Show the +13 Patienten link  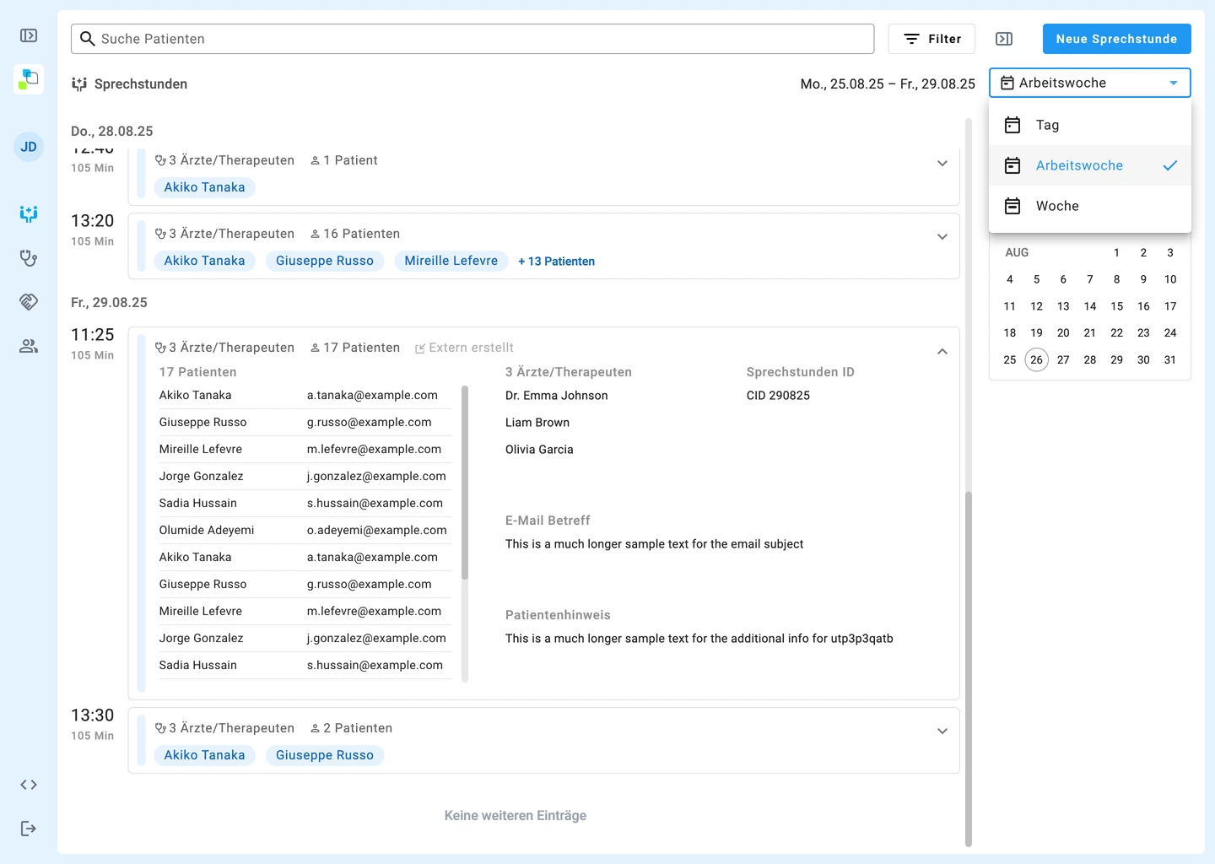click(556, 262)
